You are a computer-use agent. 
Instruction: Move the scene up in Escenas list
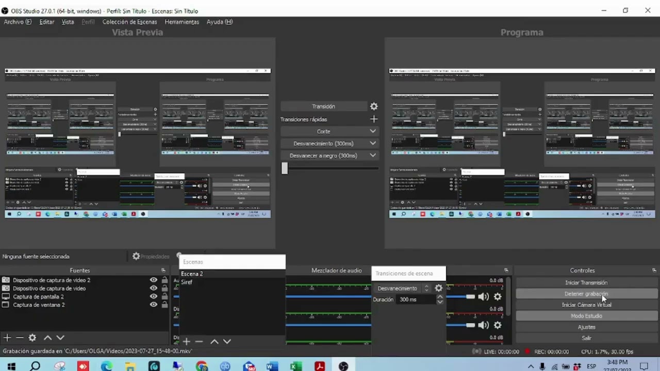click(x=214, y=341)
